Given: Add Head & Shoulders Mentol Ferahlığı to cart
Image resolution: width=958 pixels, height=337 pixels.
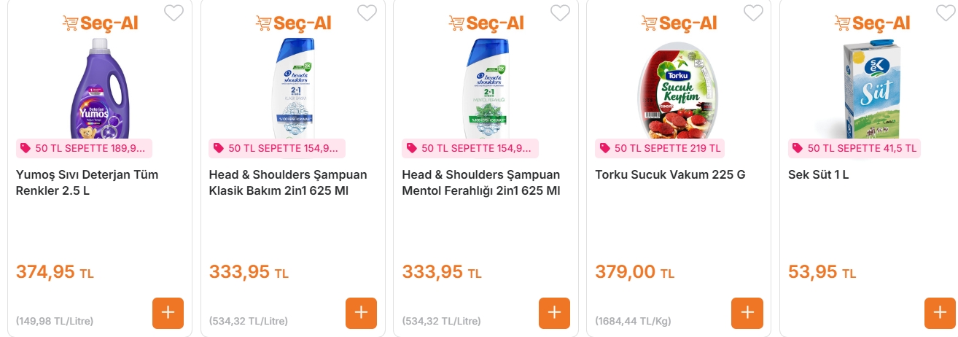Looking at the screenshot, I should tap(554, 313).
